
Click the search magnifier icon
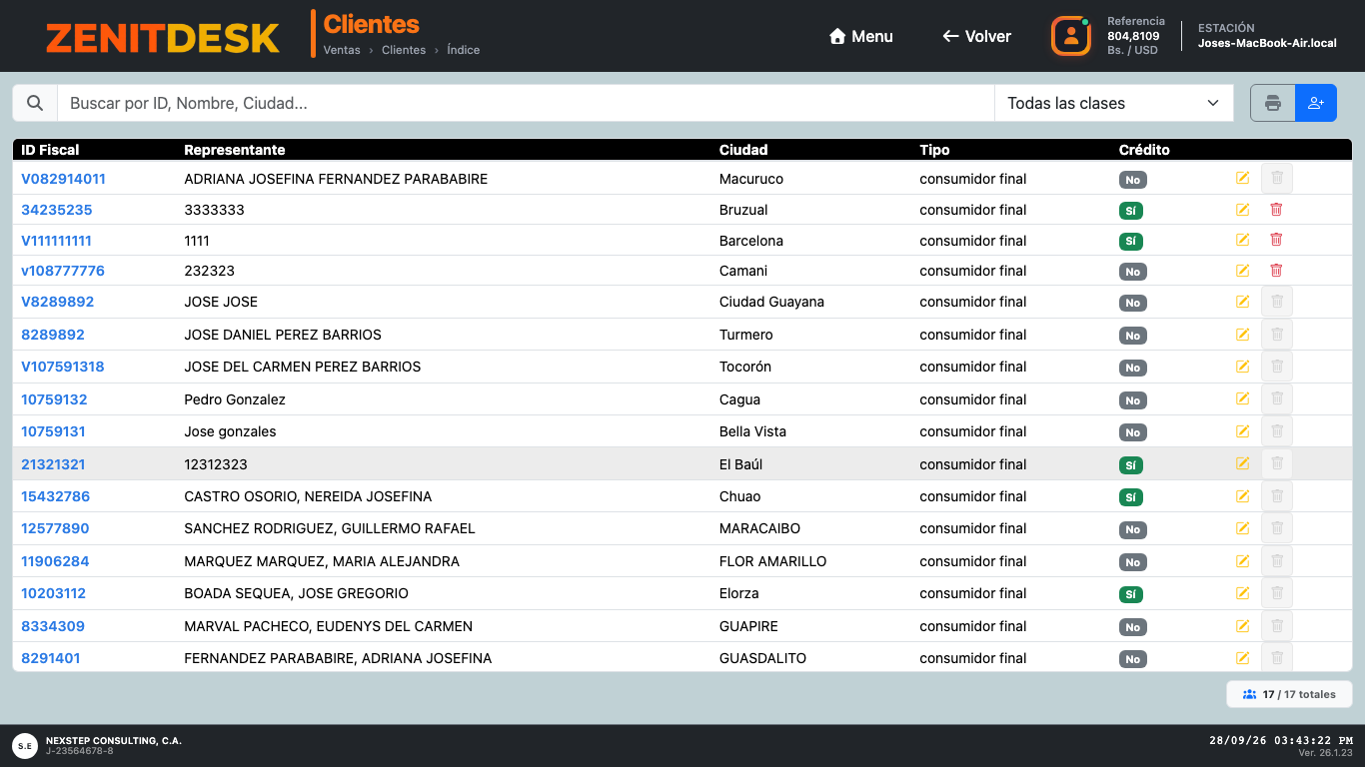pos(35,103)
